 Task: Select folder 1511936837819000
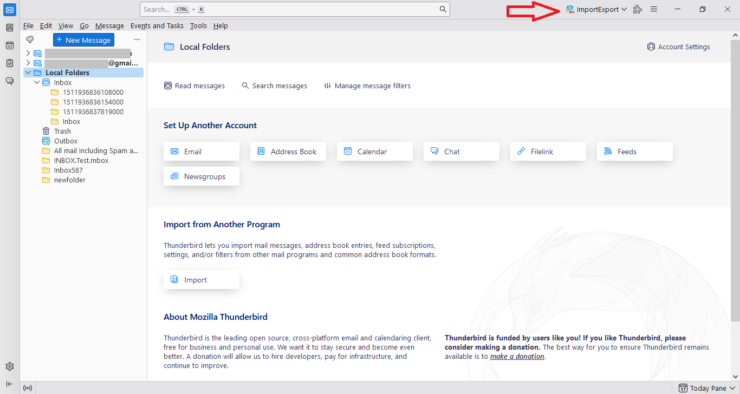[x=93, y=111]
